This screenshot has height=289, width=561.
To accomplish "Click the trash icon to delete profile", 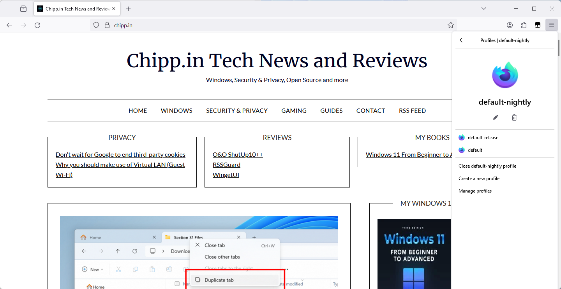I will [x=514, y=117].
